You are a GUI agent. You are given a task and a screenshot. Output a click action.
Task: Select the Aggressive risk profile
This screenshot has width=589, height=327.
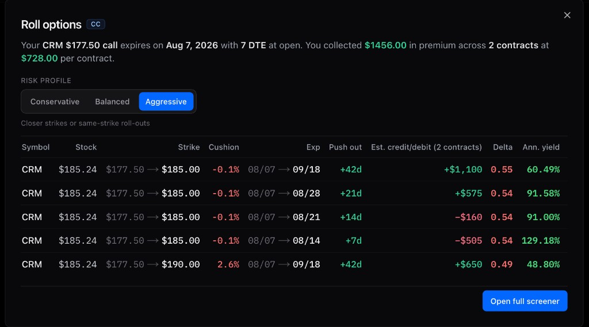tap(166, 101)
